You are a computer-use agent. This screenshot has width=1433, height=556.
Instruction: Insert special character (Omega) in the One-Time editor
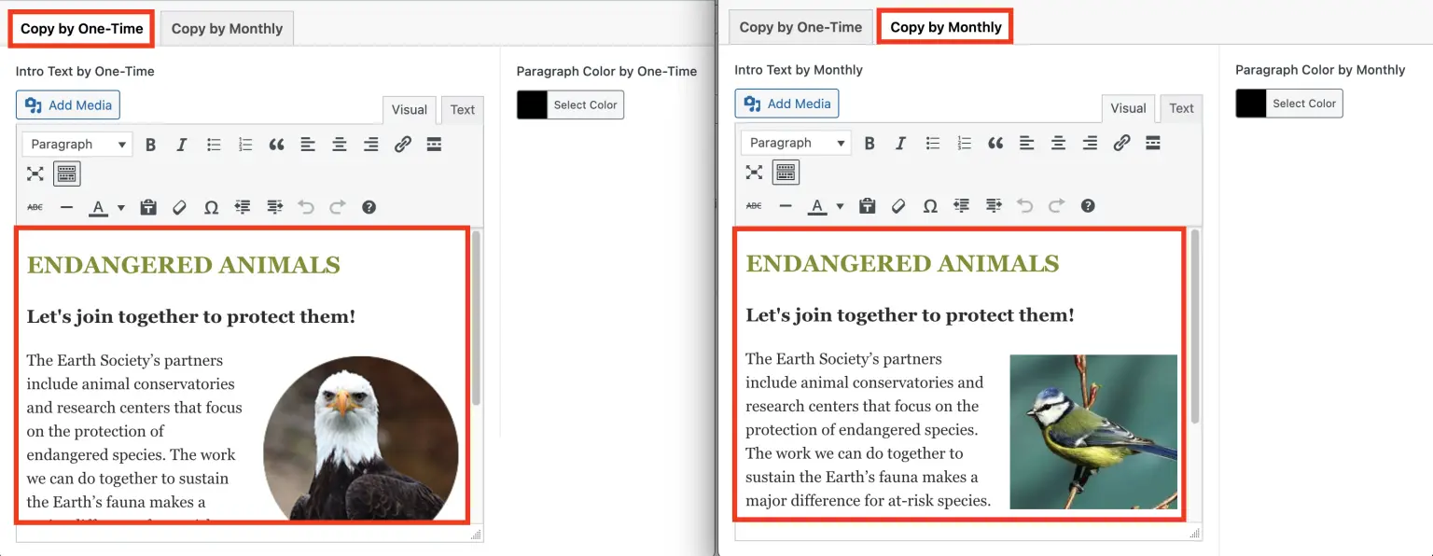pos(211,207)
